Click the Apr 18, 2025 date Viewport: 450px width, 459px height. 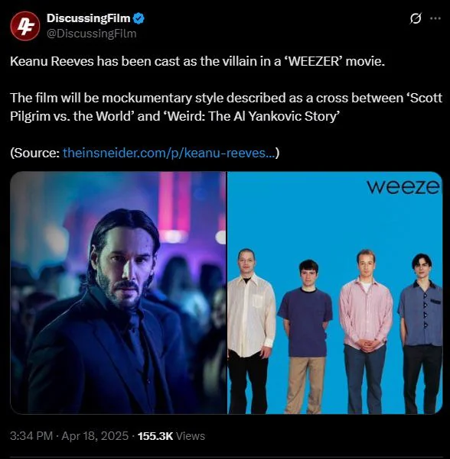[x=95, y=436]
